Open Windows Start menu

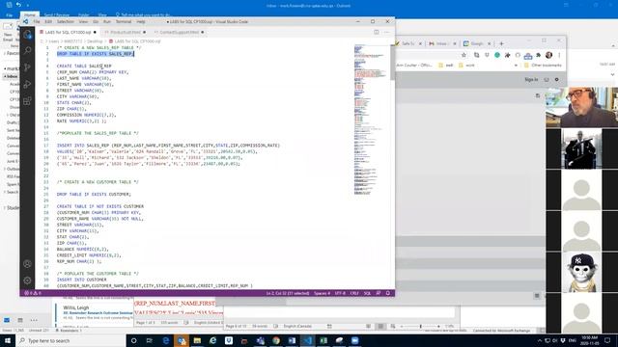pyautogui.click(x=7, y=340)
